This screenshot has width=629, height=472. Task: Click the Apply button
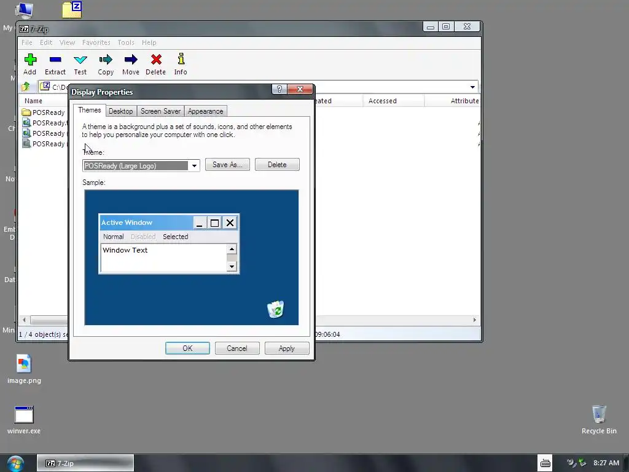coord(287,348)
